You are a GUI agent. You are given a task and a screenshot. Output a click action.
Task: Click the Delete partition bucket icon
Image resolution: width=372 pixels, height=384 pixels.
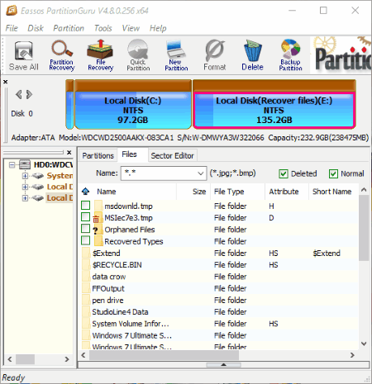point(252,55)
